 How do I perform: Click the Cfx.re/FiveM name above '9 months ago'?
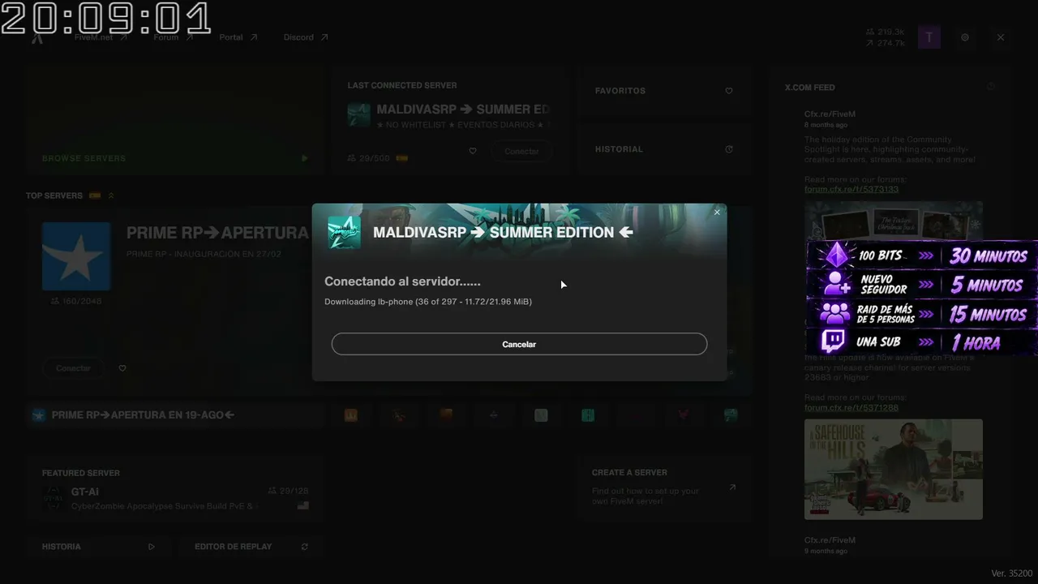pyautogui.click(x=830, y=540)
